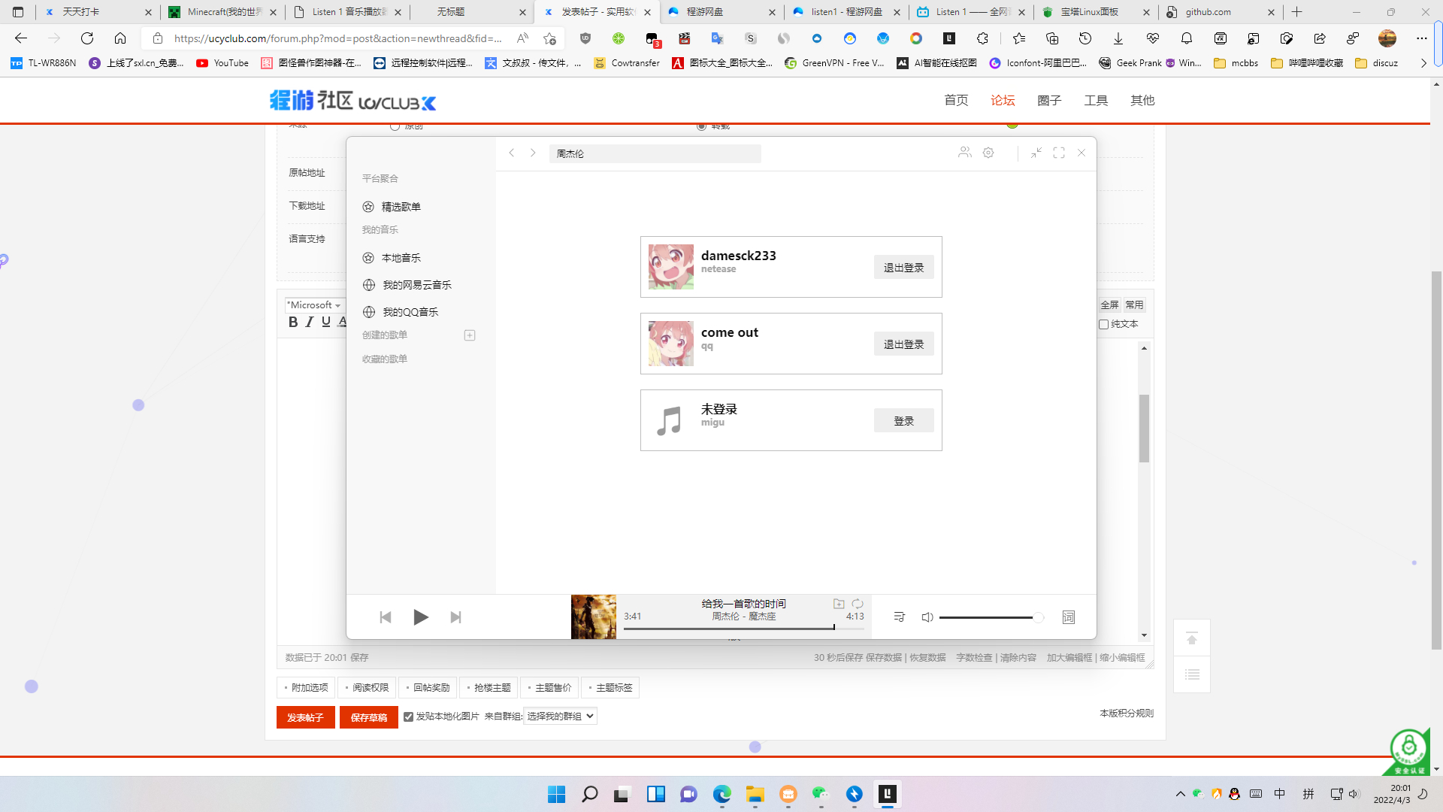The width and height of the screenshot is (1443, 812).
Task: Open the browser downloads icon
Action: click(1118, 38)
